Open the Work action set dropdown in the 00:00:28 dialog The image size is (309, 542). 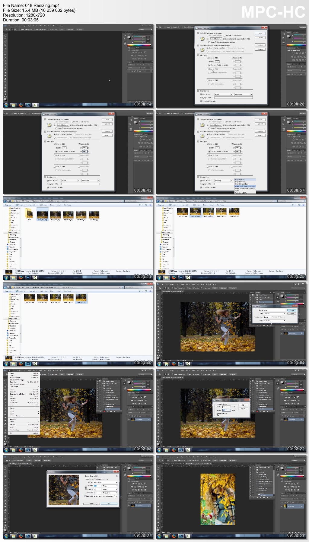223,94
